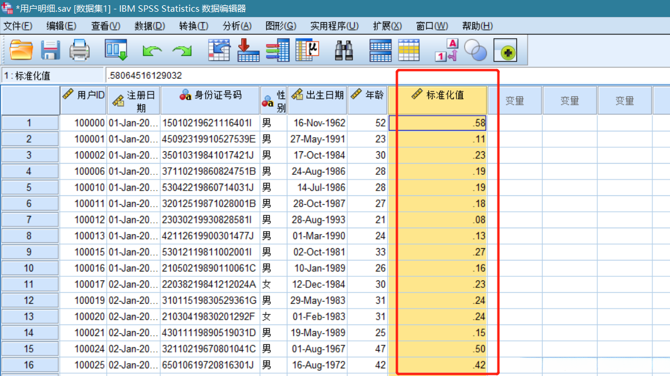Image resolution: width=670 pixels, height=376 pixels.
Task: Open the 编辑(E) menu
Action: (x=61, y=26)
